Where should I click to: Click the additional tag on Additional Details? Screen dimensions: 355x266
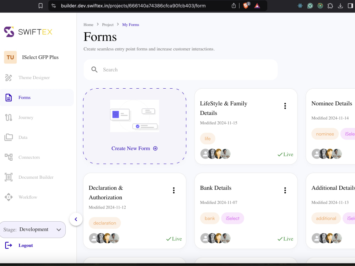(326, 218)
